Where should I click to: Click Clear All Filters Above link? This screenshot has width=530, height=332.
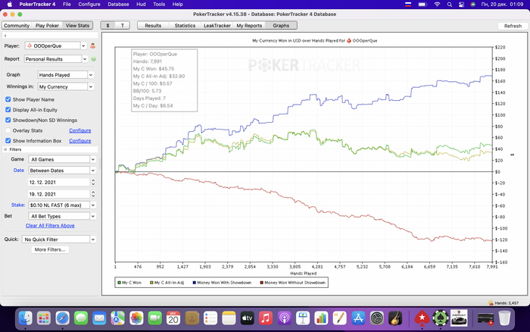tap(50, 225)
